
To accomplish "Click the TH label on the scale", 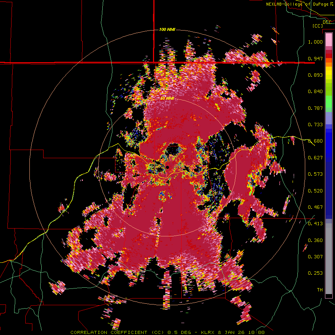I will (320, 290).
